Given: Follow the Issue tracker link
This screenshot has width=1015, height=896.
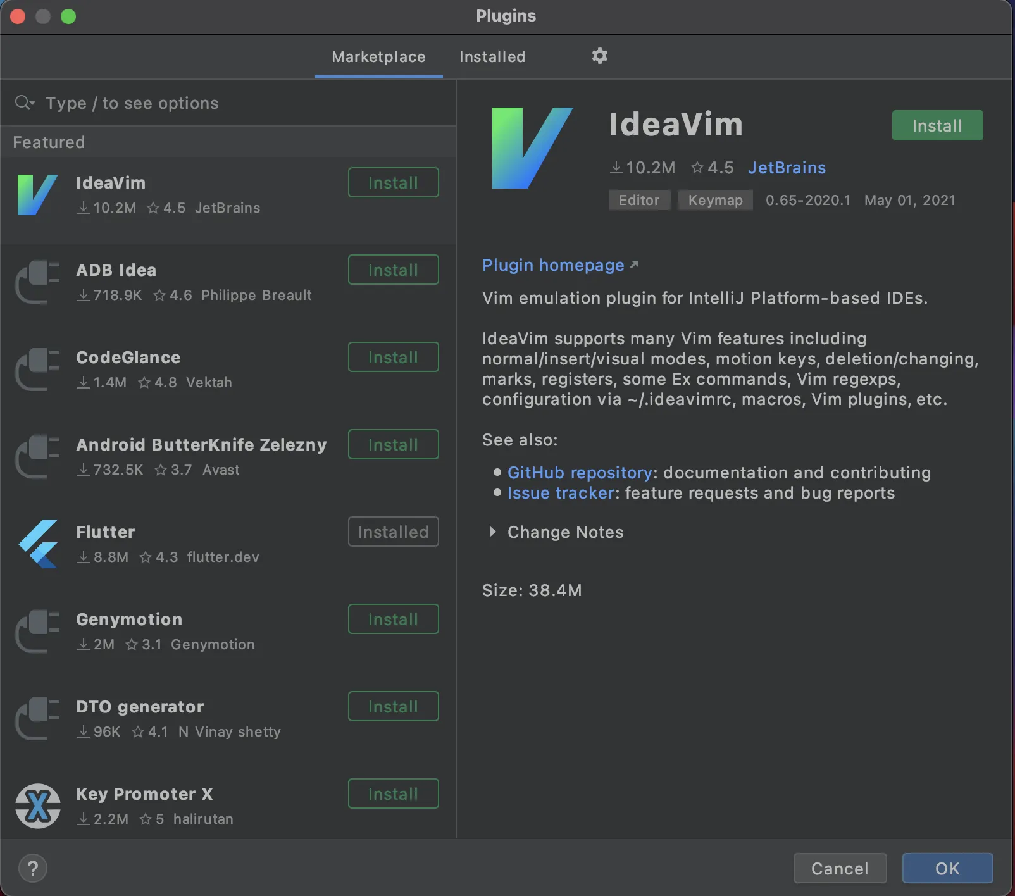Looking at the screenshot, I should [561, 493].
